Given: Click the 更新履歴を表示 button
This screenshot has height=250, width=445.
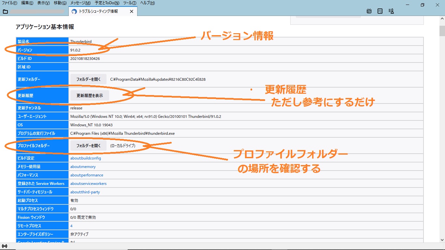Looking at the screenshot, I should click(x=90, y=96).
